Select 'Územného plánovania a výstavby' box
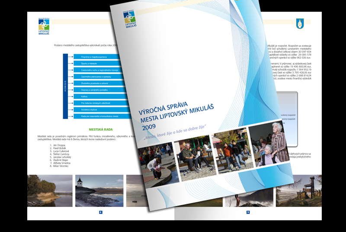 point(99,77)
